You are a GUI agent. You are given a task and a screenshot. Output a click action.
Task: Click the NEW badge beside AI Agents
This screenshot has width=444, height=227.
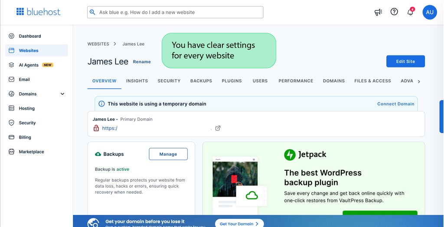48,65
